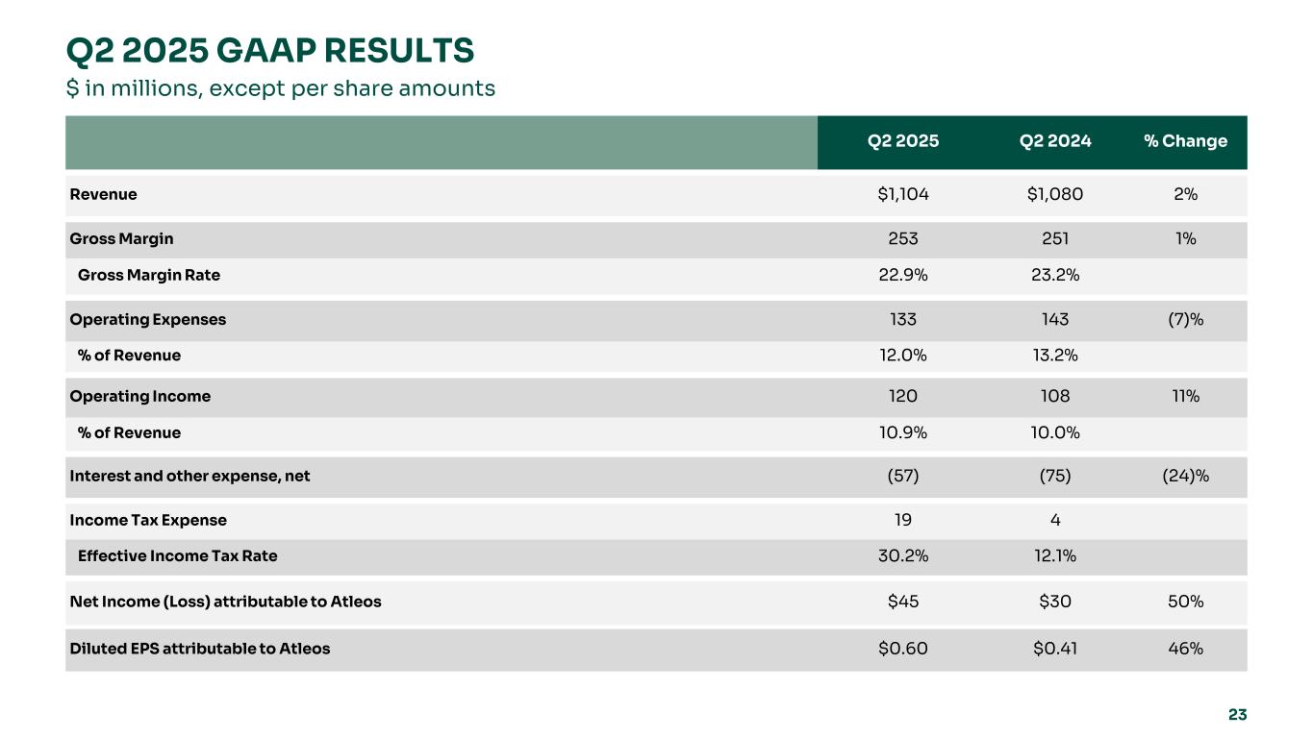This screenshot has height=738, width=1313.
Task: Click the (24)% interest expense change
Action: point(1185,475)
